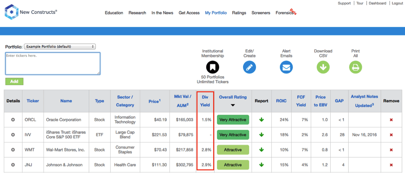Click JNJ Attractive rating badge
Image resolution: width=405 pixels, height=173 pixels.
pos(233,165)
